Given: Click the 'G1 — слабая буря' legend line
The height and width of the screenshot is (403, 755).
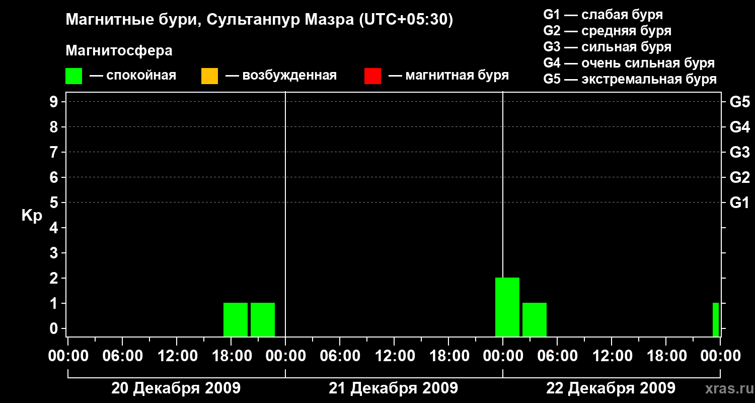Looking at the screenshot, I should [603, 14].
